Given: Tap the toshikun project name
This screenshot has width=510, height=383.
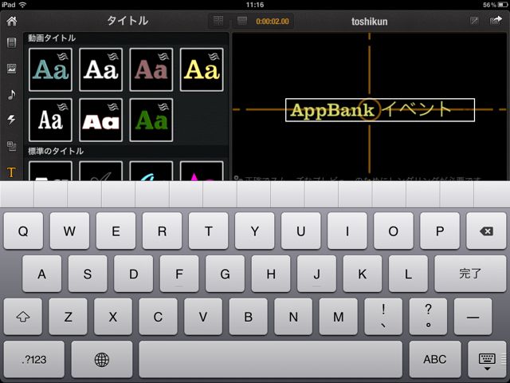Looking at the screenshot, I should point(369,22).
